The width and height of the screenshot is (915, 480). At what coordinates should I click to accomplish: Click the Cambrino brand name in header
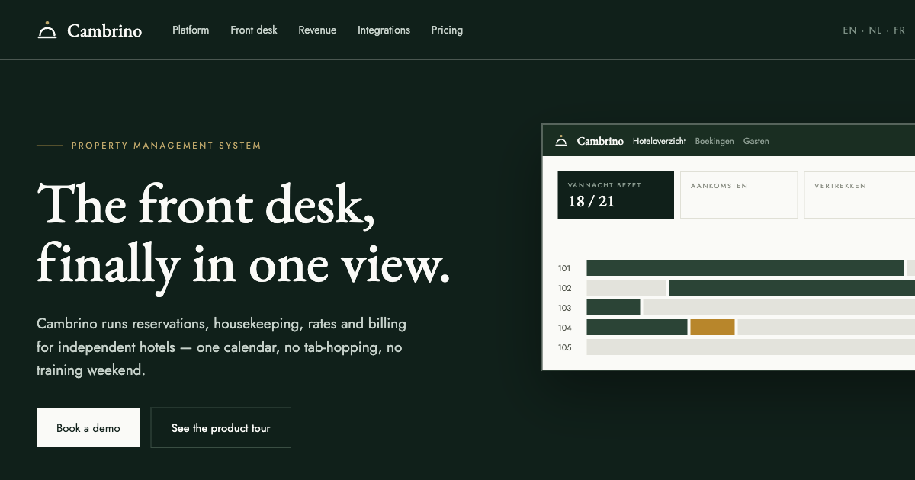pyautogui.click(x=104, y=30)
